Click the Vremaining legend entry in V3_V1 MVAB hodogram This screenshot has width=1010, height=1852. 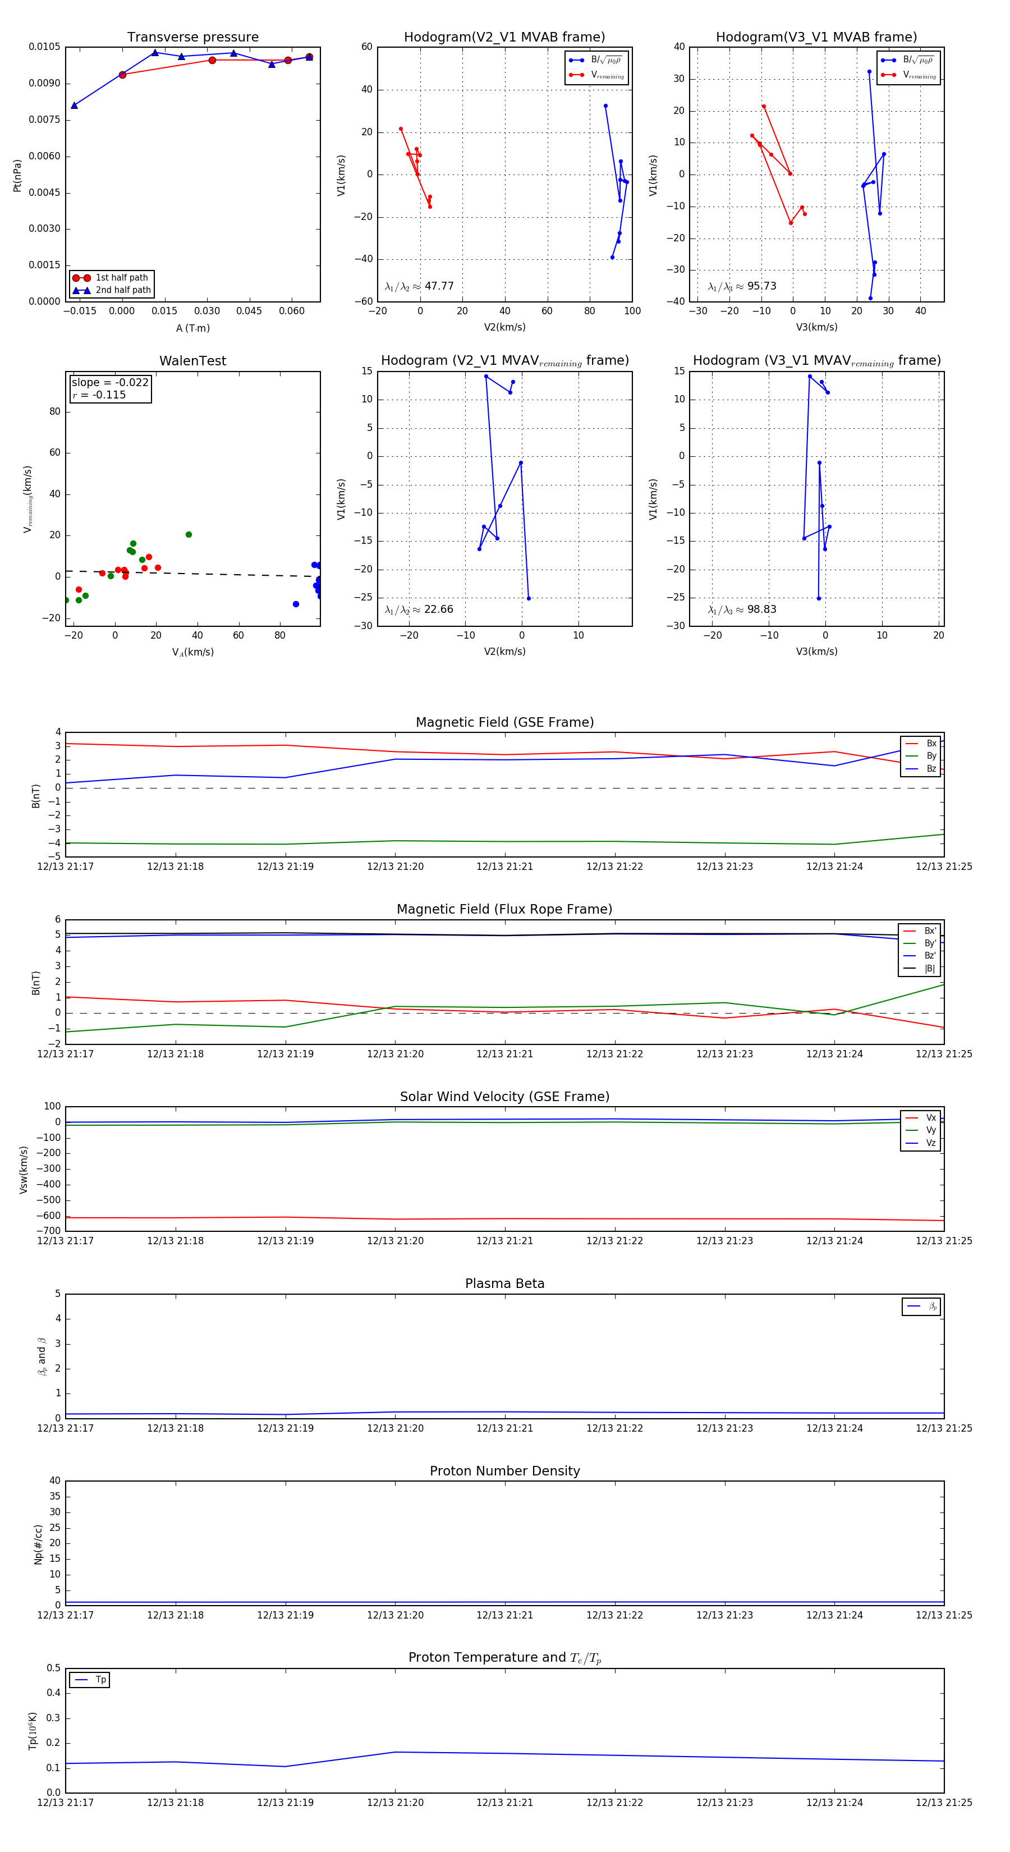tap(908, 75)
